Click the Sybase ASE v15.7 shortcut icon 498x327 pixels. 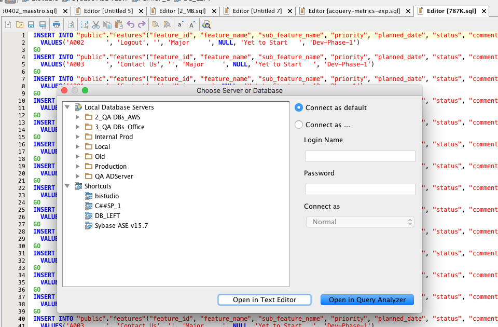tap(89, 225)
